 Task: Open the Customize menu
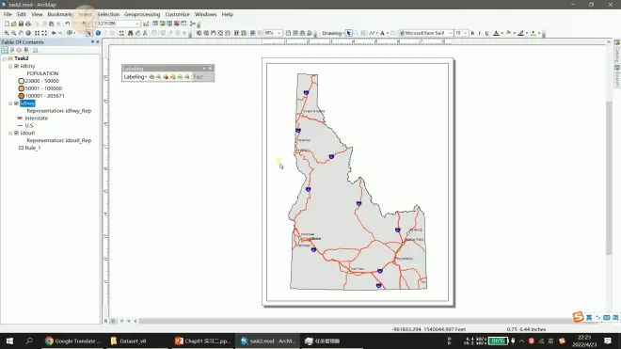click(x=178, y=14)
